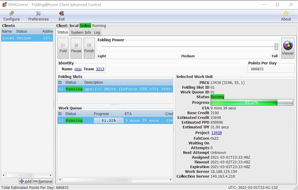Click Work Queue Progress column header
Viewport: 298px width, 190px height.
click(108, 114)
